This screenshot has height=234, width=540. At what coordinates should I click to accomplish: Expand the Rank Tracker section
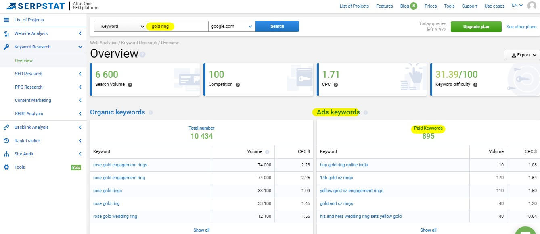point(80,141)
